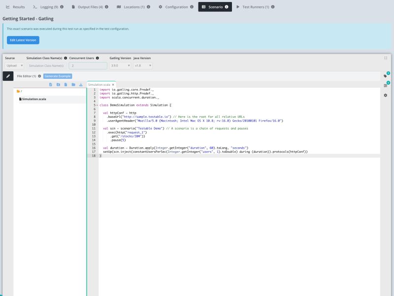Screen dimensions: 394x296
Task: Open the Gatling Version dropdown showing 3.9.0
Action: (x=120, y=66)
